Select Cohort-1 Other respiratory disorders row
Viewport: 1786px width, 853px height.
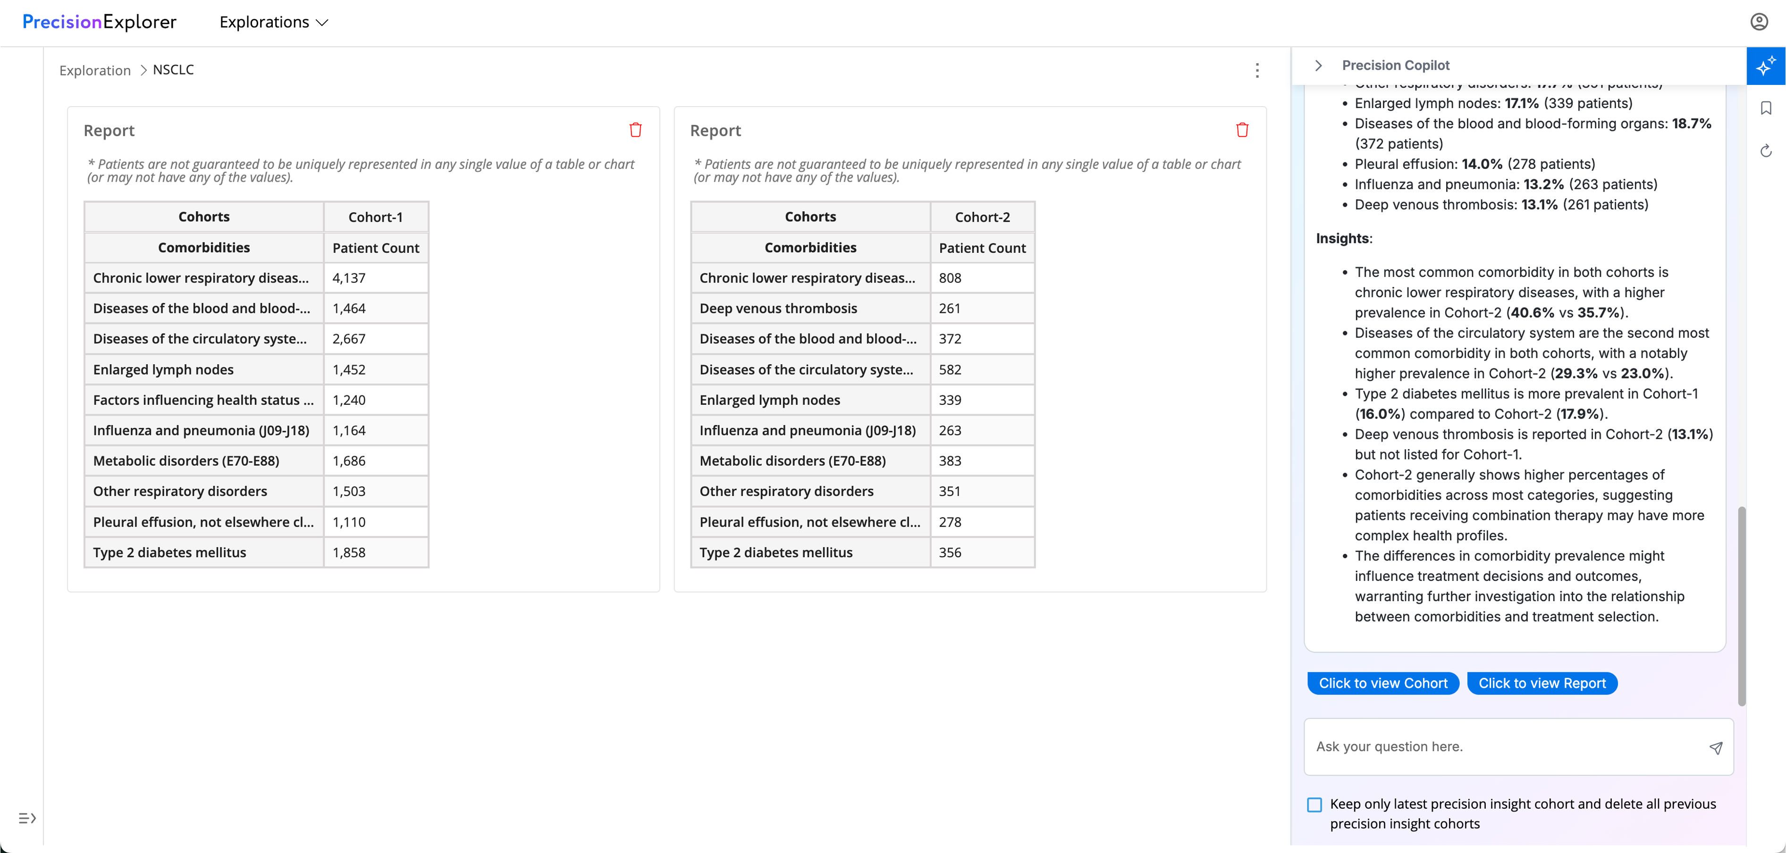point(256,491)
